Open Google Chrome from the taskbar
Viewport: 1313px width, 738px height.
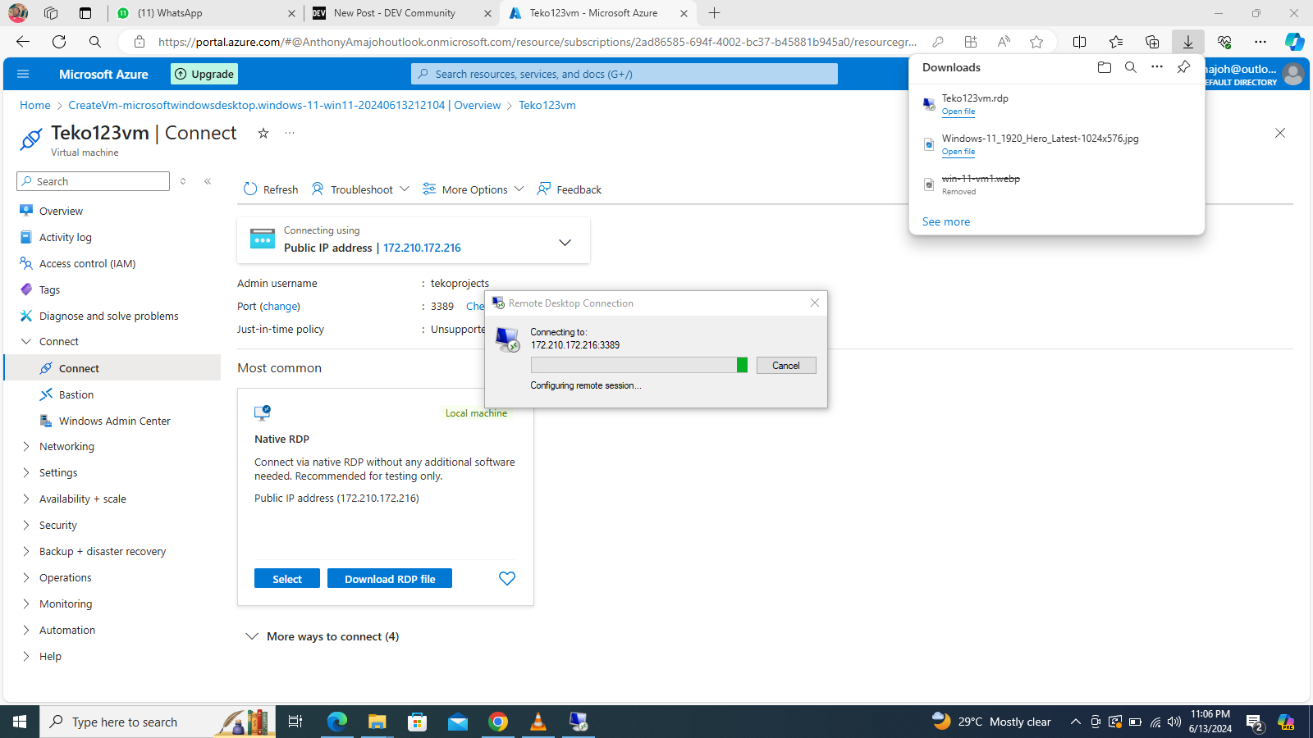498,722
